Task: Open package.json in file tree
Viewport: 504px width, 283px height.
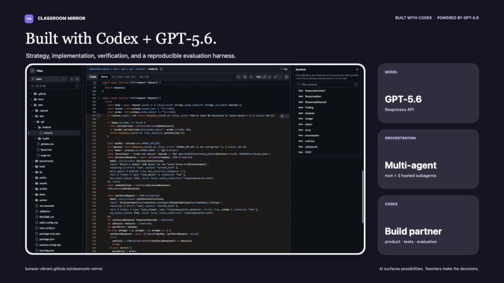Action: [47, 239]
